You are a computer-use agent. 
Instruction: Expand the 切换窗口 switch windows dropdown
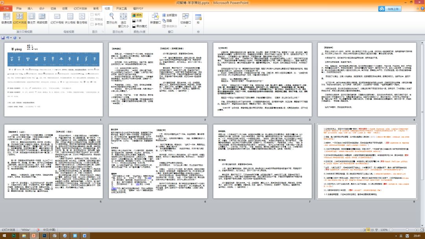pyautogui.click(x=186, y=20)
